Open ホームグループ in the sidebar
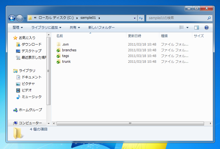Image resolution: width=220 pixels, height=149 pixels. pos(30,110)
